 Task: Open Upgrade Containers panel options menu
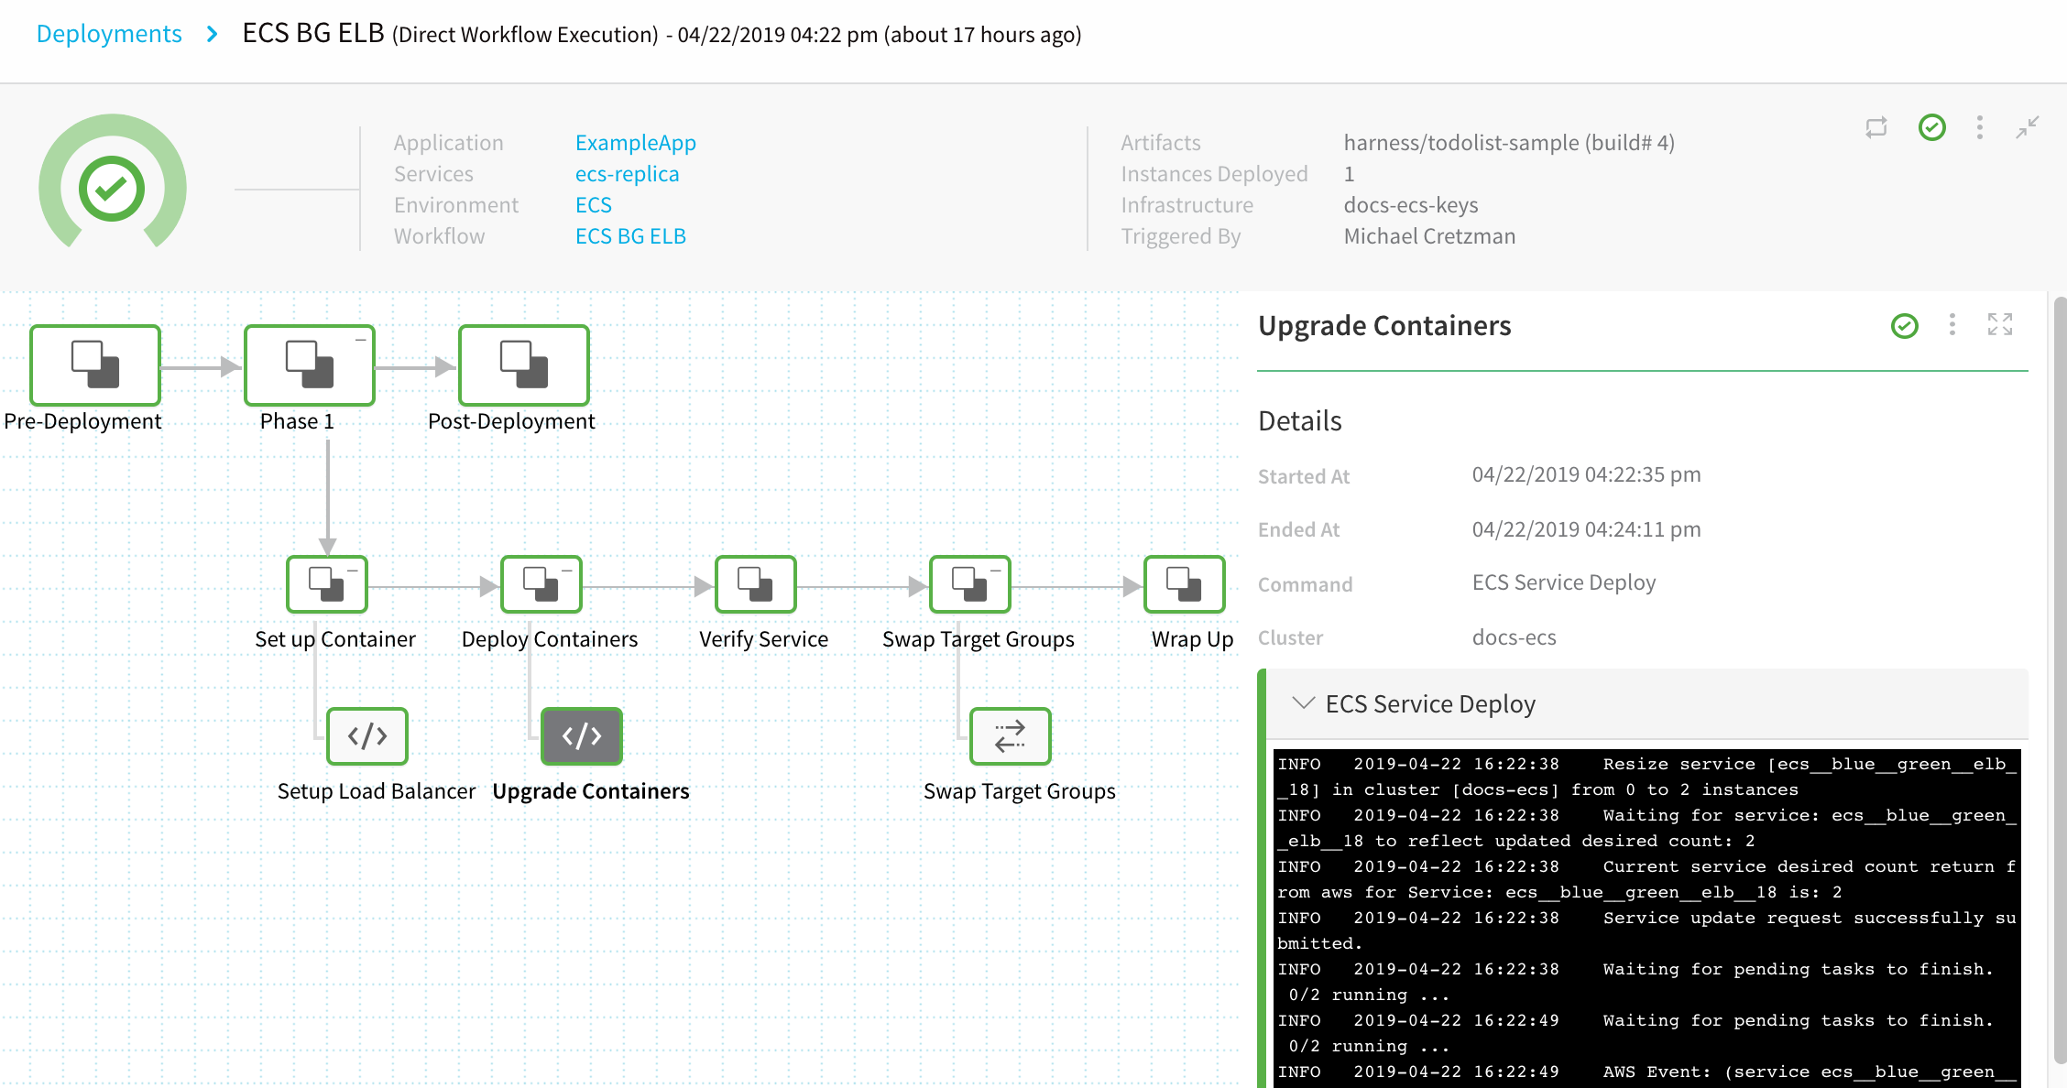[x=1952, y=324]
